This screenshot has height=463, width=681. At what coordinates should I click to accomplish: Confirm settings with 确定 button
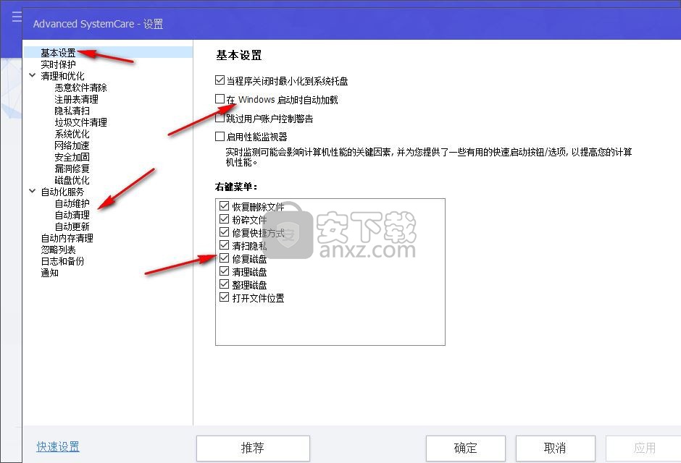[x=464, y=448]
